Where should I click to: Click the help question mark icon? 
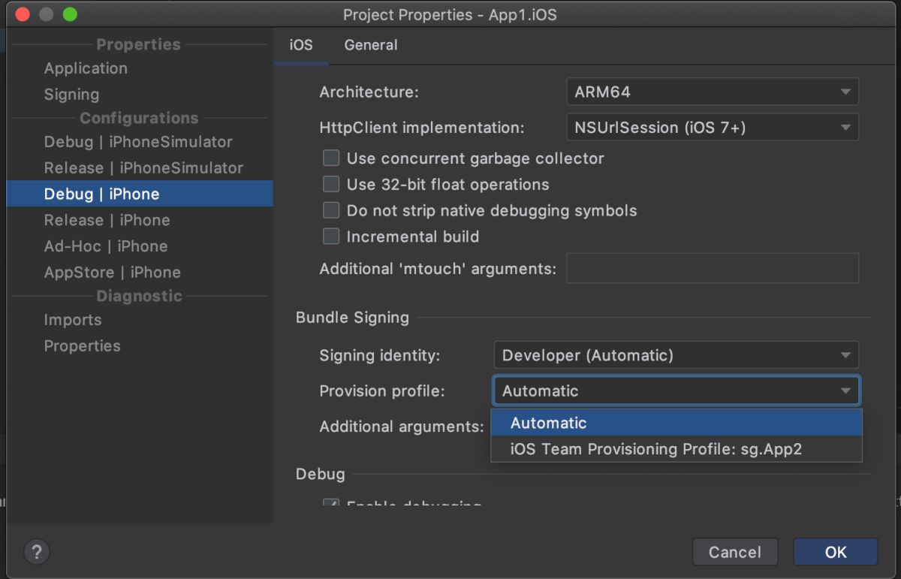(36, 552)
